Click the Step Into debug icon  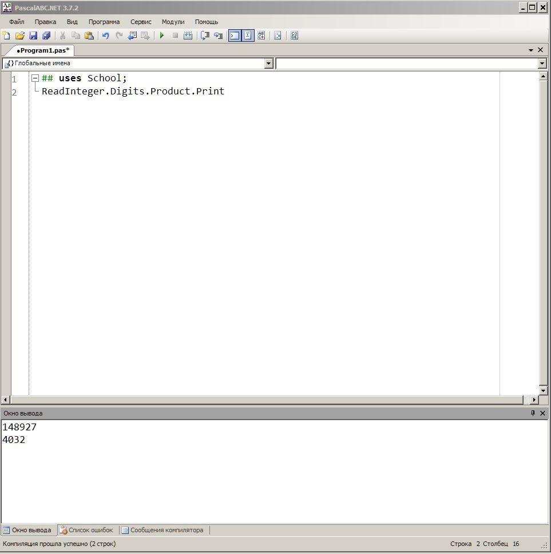click(x=218, y=35)
